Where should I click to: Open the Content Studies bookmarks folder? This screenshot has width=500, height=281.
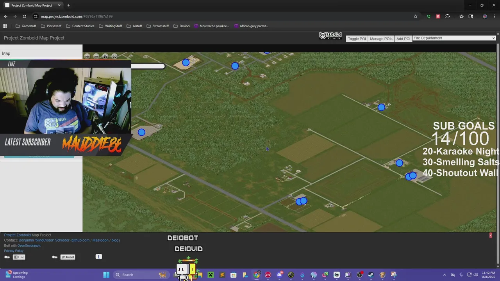(x=80, y=26)
